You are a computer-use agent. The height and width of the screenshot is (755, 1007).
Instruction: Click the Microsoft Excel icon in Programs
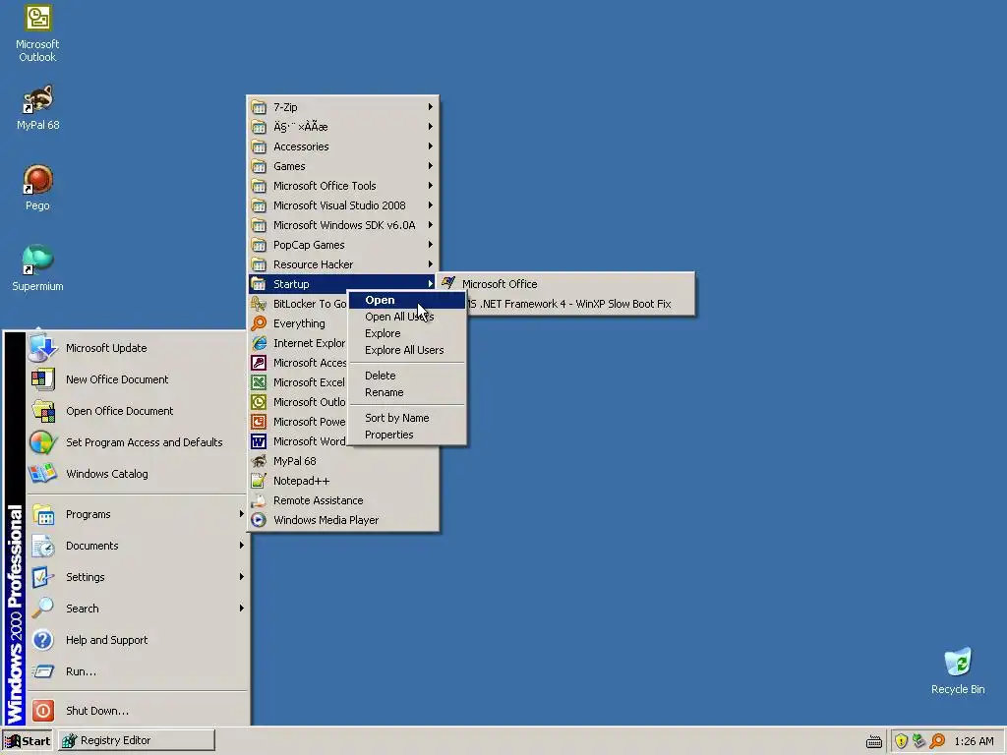point(259,382)
